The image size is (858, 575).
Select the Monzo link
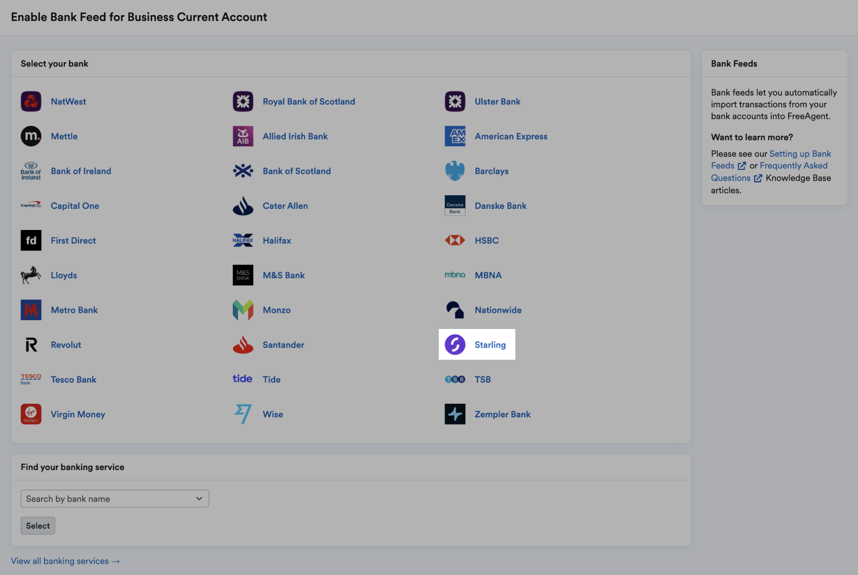277,310
